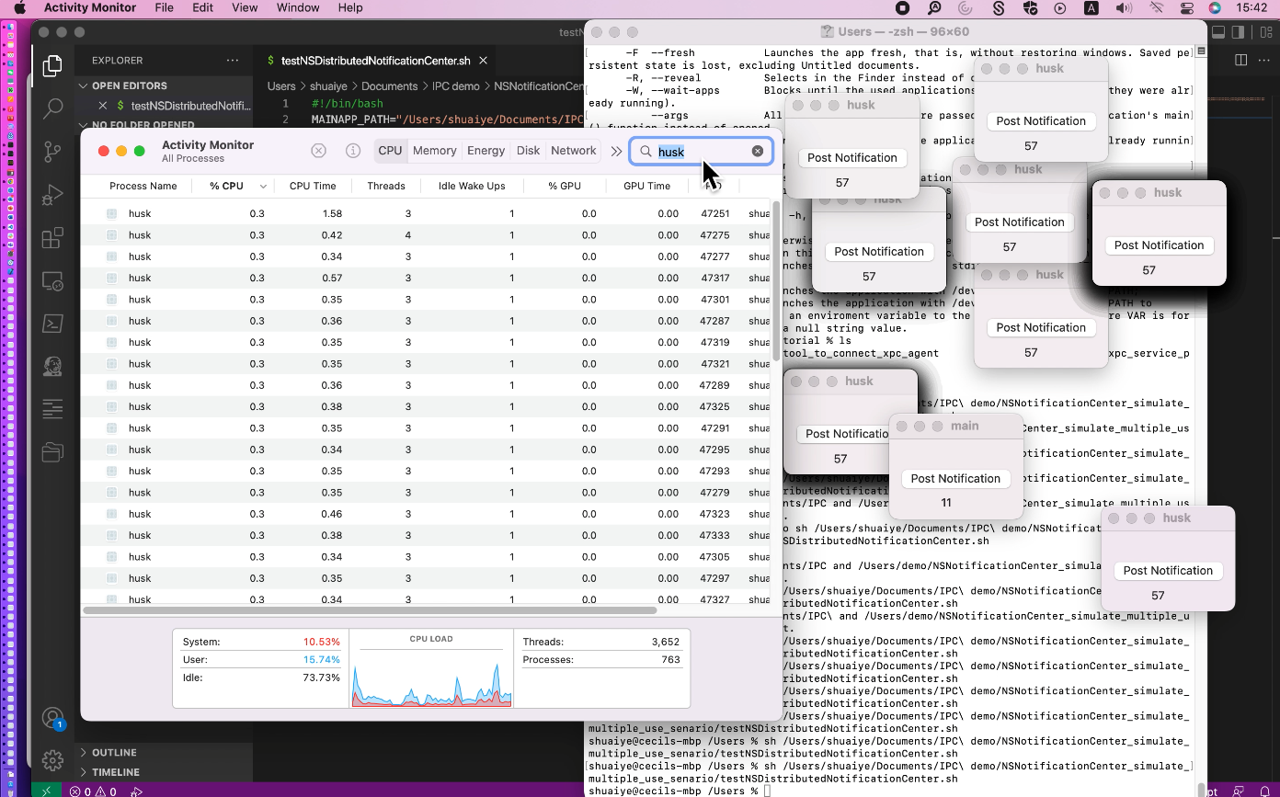
Task: Click the shuaiye breadcrumb in VS Code
Action: (329, 86)
